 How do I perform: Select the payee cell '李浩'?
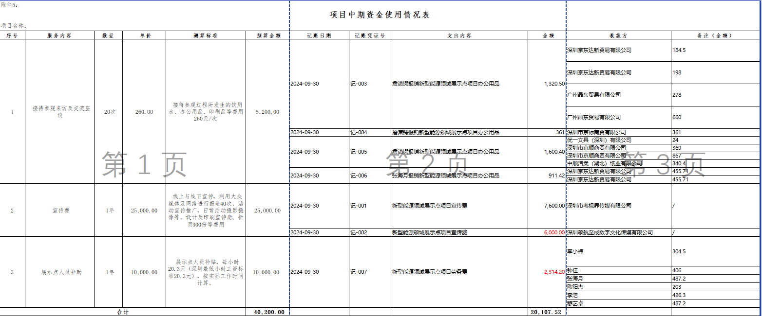tap(619, 295)
